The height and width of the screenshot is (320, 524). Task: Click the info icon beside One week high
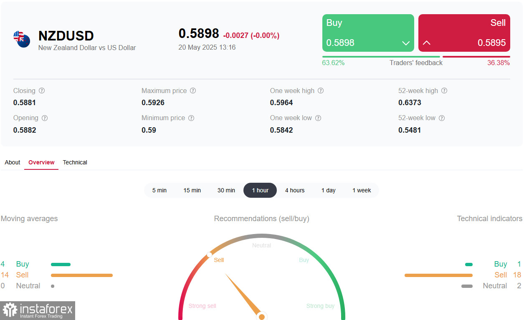321,91
